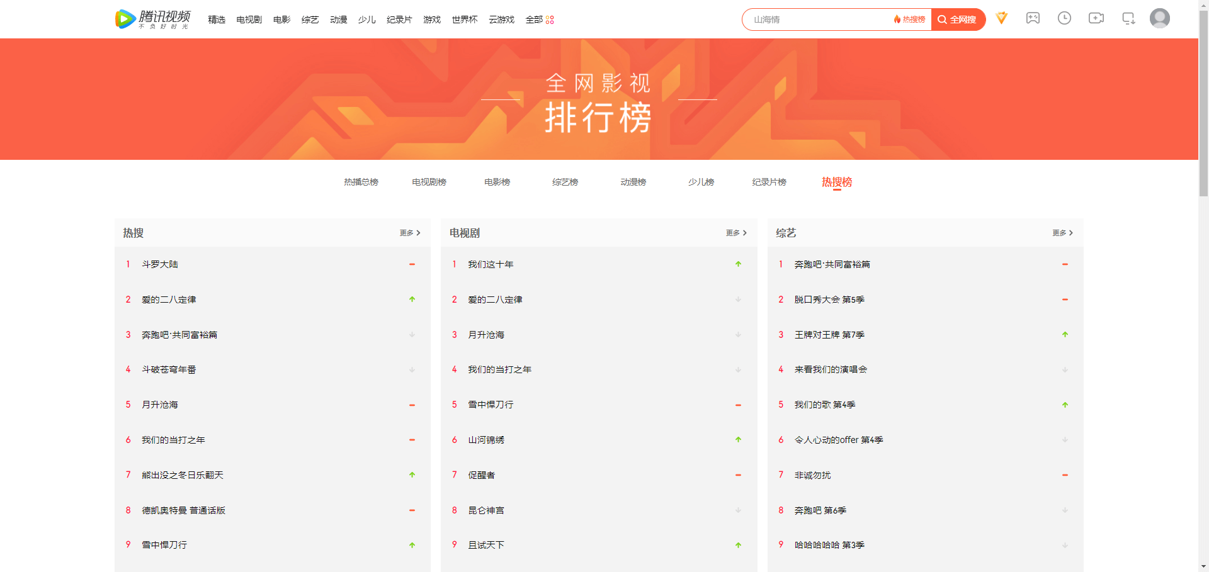Click the upload video camera icon

coord(1096,18)
